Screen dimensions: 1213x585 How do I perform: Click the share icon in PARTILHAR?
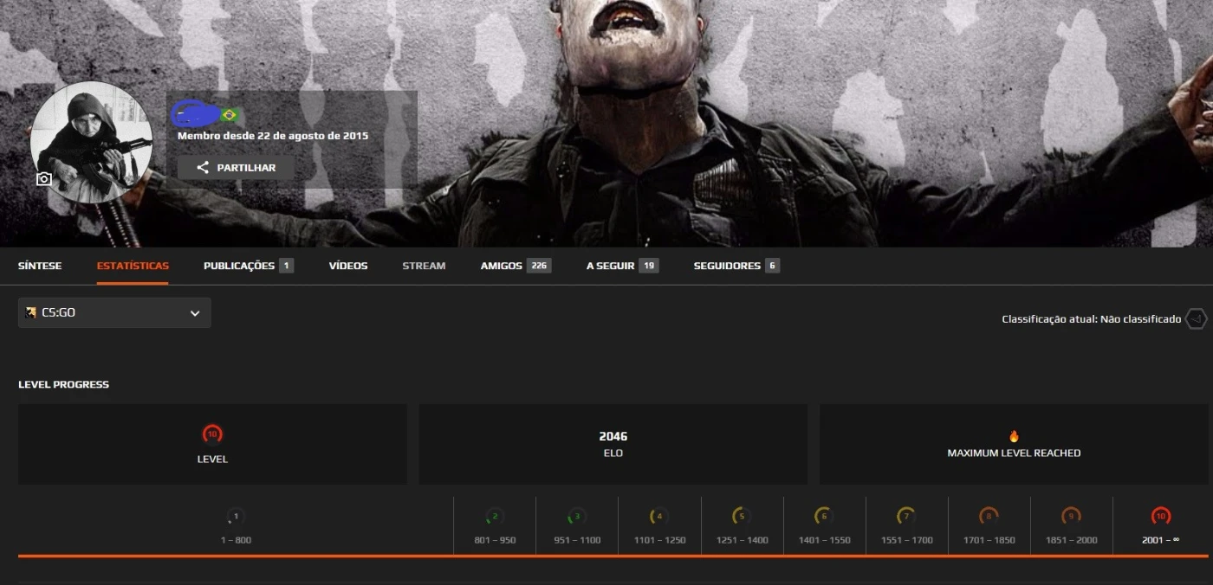(203, 167)
